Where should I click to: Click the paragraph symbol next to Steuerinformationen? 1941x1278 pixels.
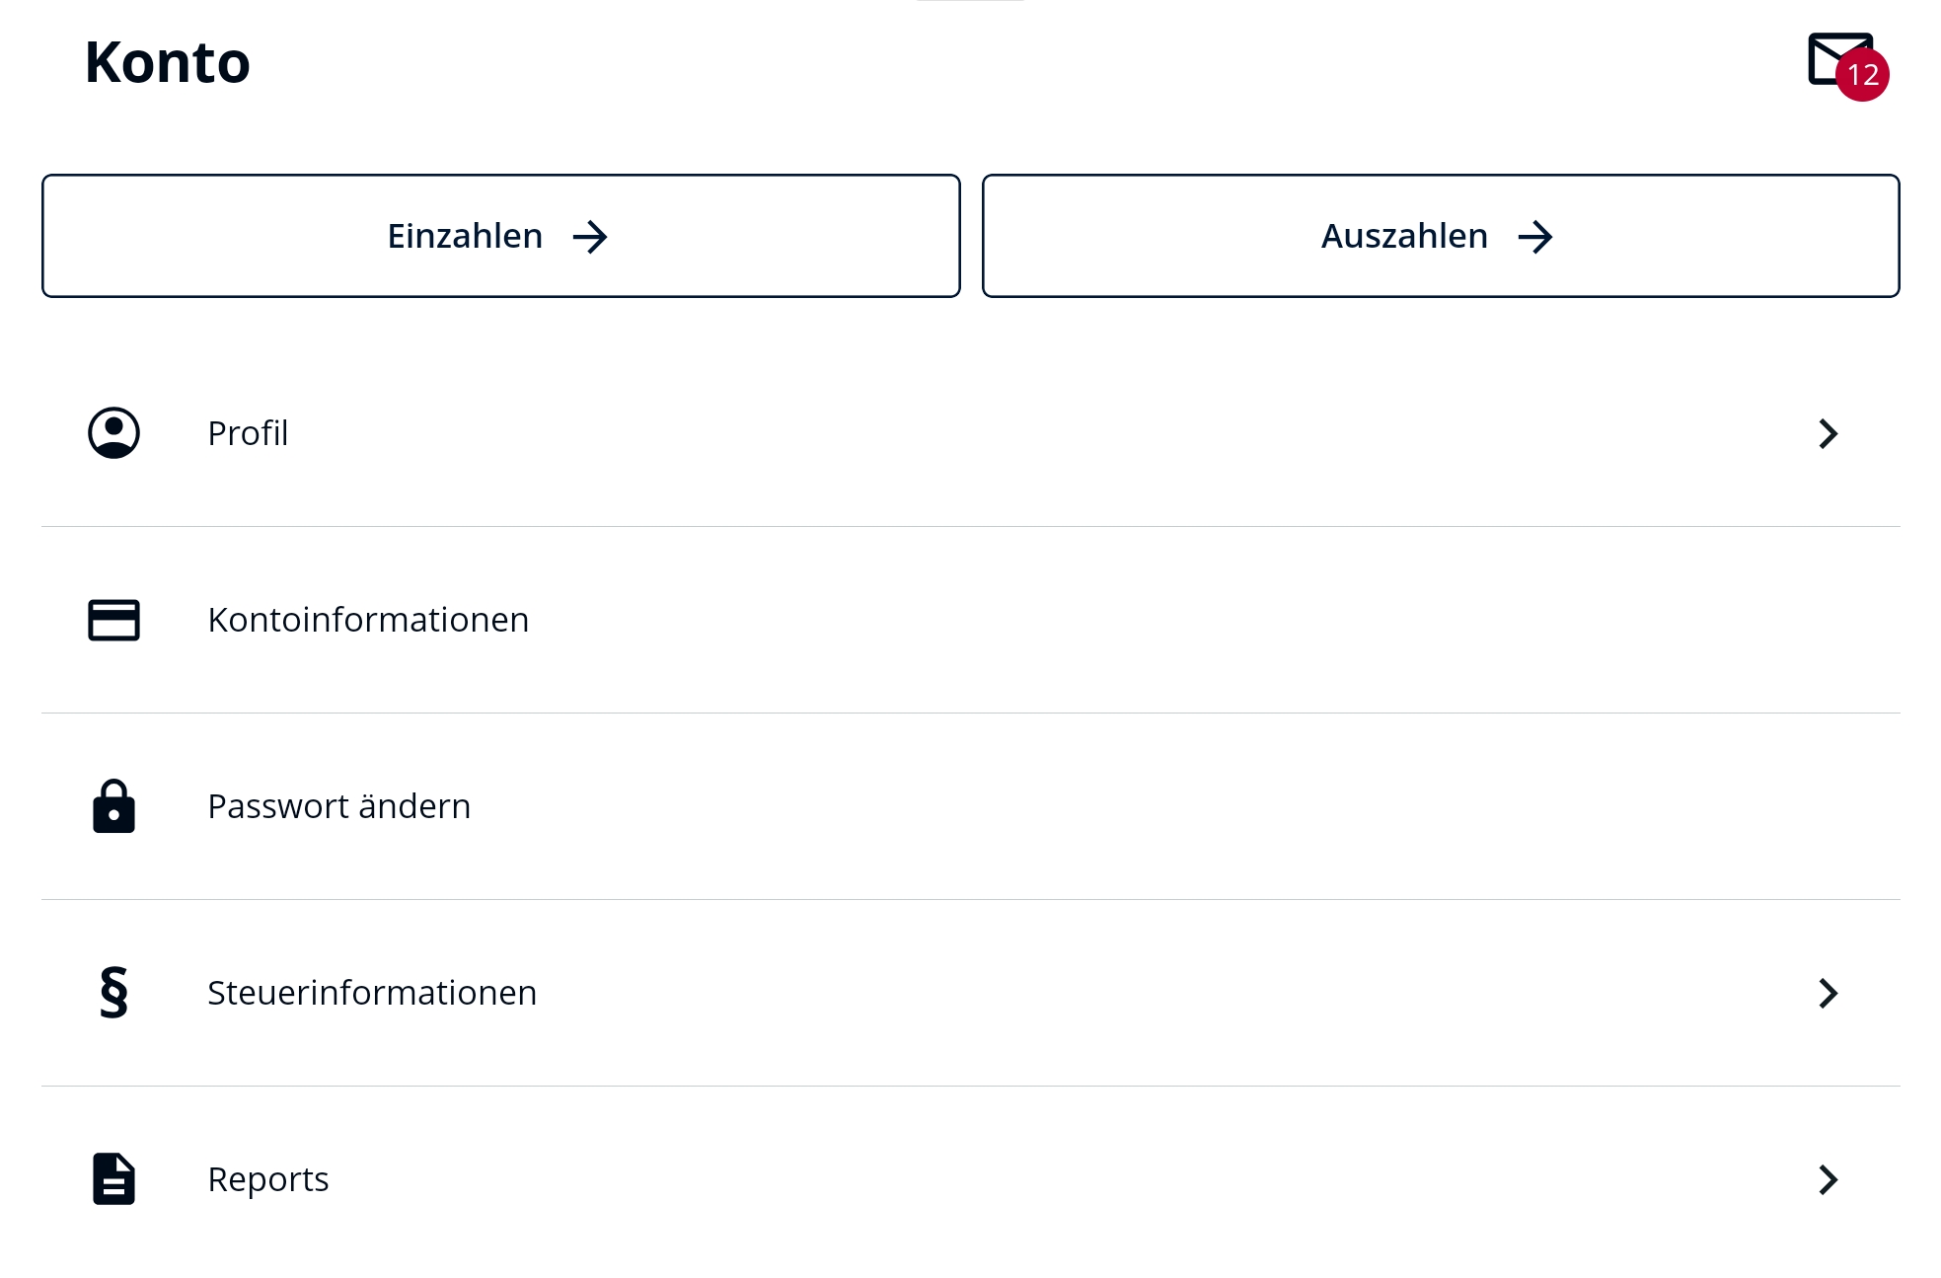113,994
